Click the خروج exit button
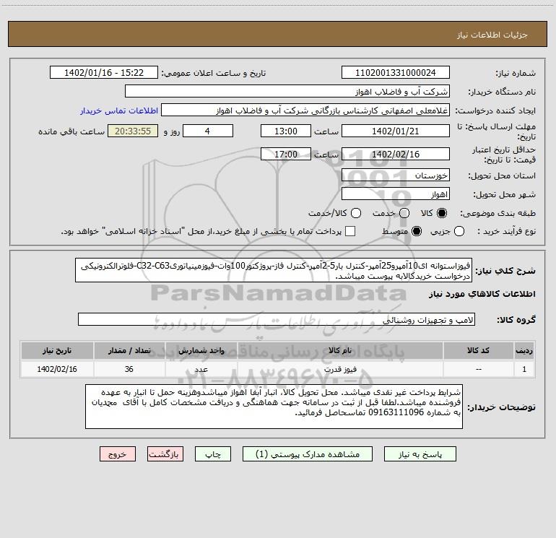This screenshot has height=538, width=556. [x=118, y=454]
